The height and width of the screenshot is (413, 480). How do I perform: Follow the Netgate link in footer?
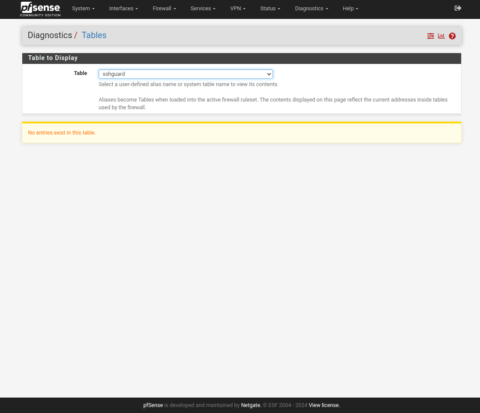coord(251,405)
